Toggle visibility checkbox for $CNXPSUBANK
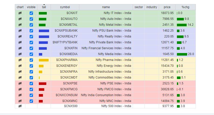 31,31
